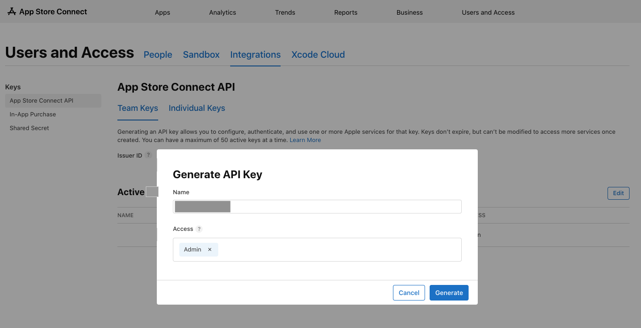The image size is (641, 328).
Task: Open the Reports section
Action: pos(346,12)
